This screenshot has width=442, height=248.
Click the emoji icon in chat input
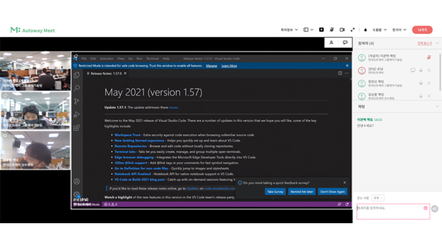(425, 208)
